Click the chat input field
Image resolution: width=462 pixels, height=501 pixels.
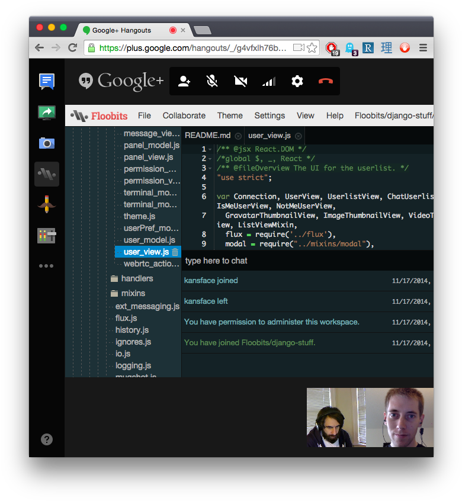[x=307, y=261]
